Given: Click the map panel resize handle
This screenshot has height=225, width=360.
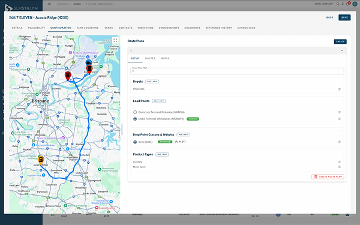Looking at the screenshot, I should coord(122,129).
